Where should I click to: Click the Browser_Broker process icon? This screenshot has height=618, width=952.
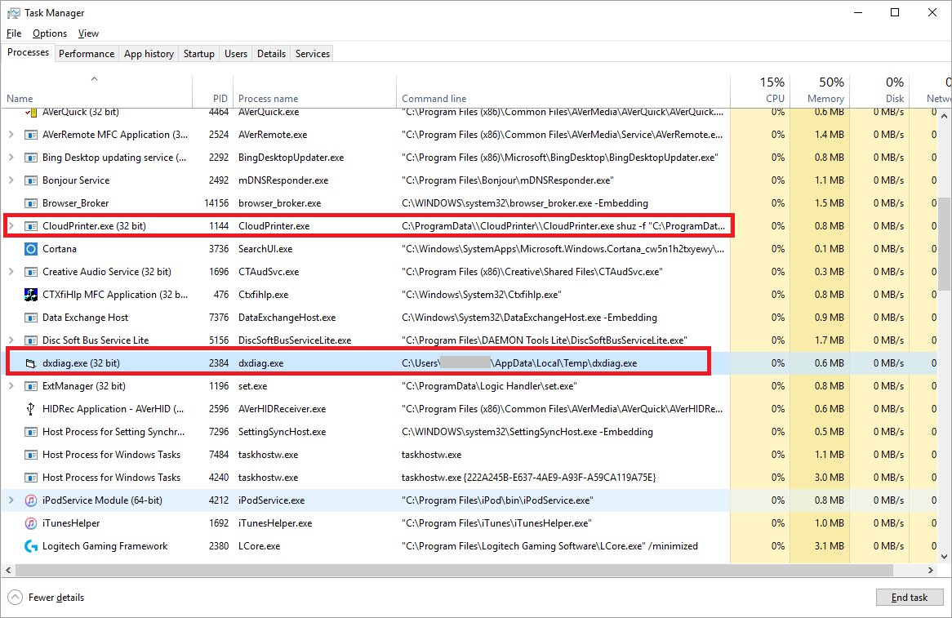(x=30, y=203)
